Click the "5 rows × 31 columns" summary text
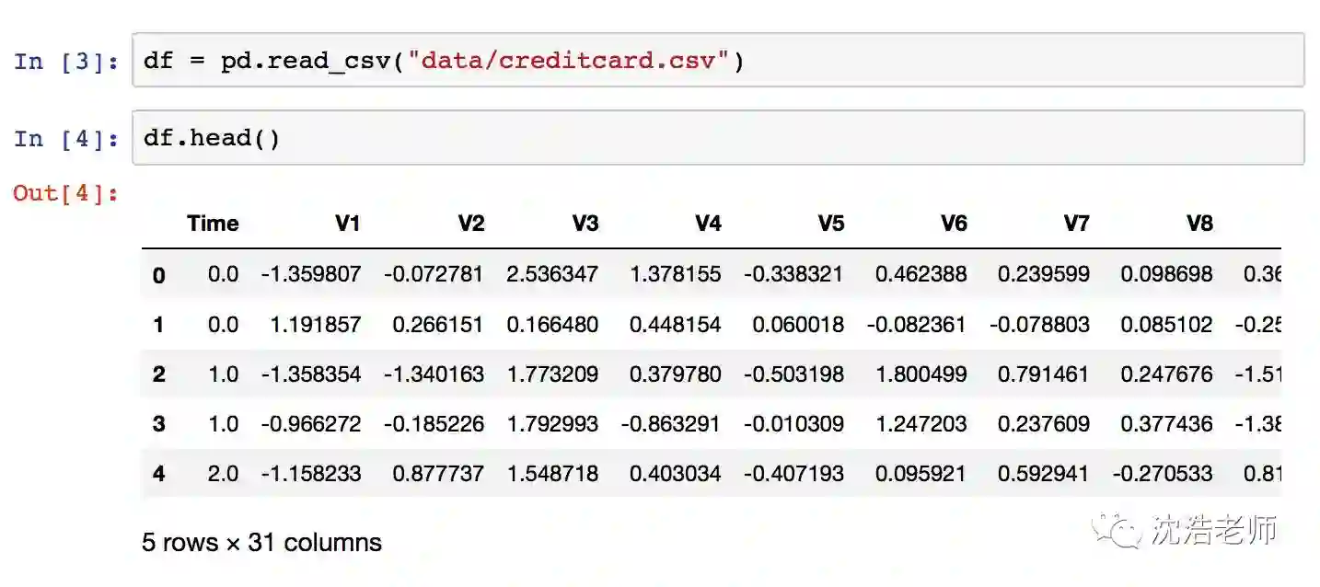 (261, 543)
